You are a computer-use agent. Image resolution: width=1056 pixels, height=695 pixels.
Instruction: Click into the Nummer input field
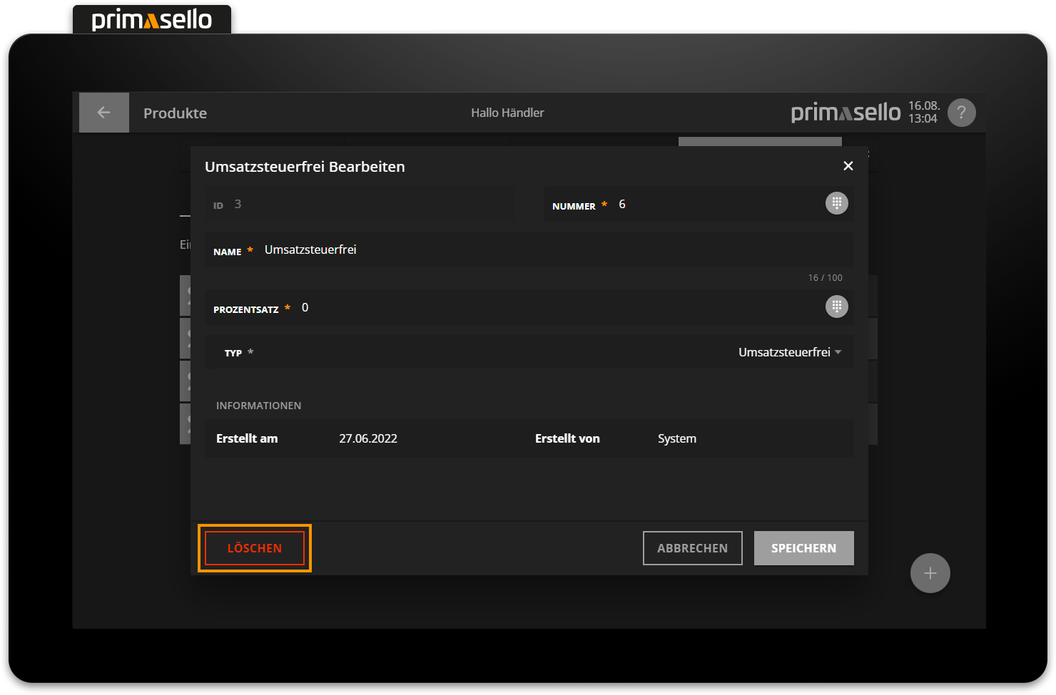tap(714, 205)
